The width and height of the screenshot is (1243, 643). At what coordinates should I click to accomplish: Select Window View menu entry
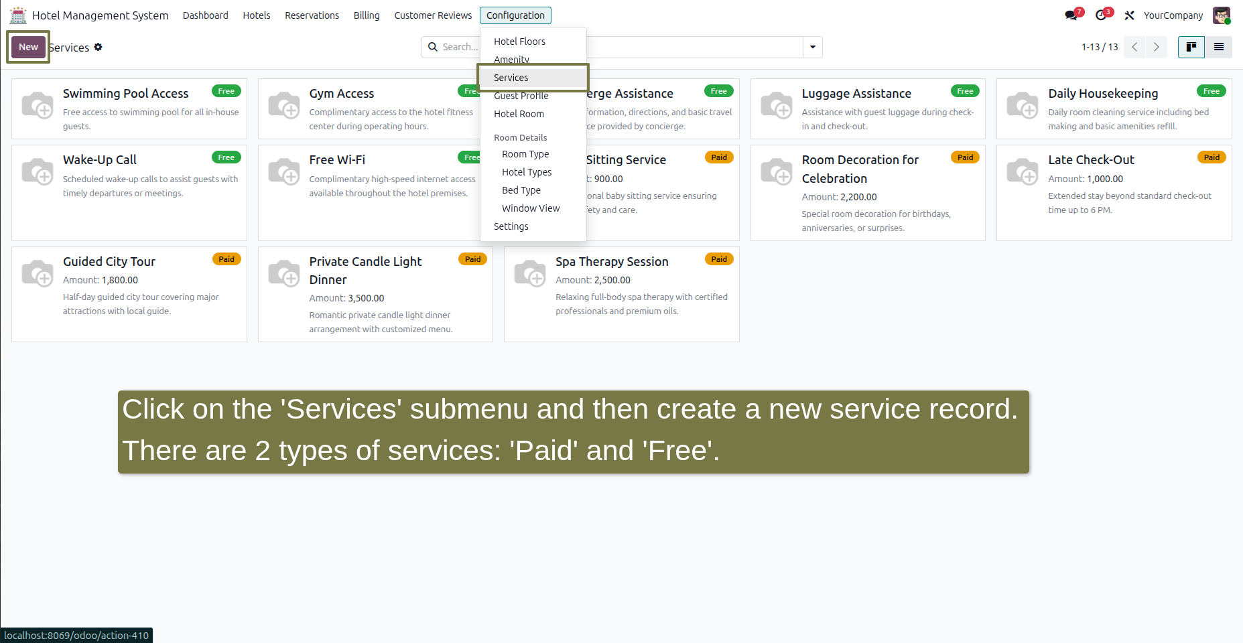533,208
